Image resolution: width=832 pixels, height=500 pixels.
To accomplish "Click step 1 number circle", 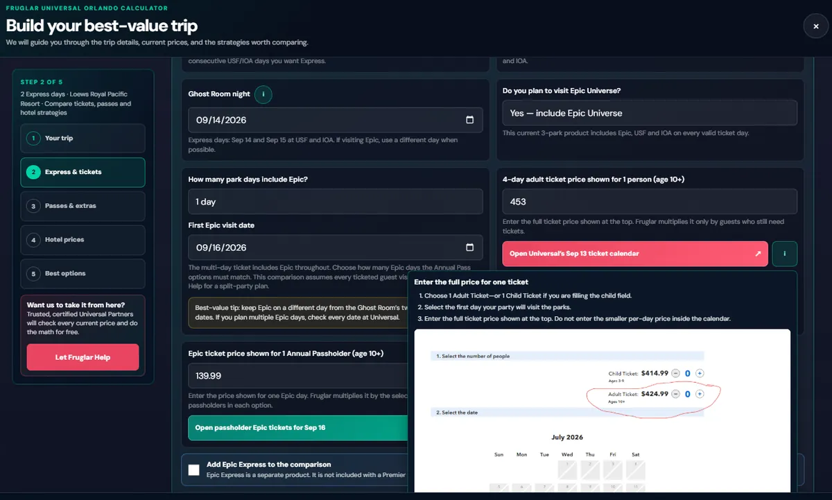I will (32, 138).
